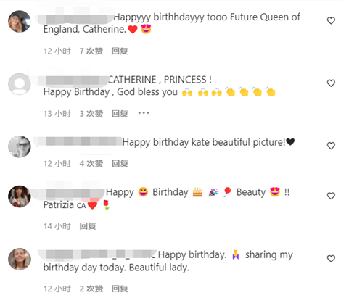
Task: Open profile picture of first commenter
Action: (x=20, y=21)
